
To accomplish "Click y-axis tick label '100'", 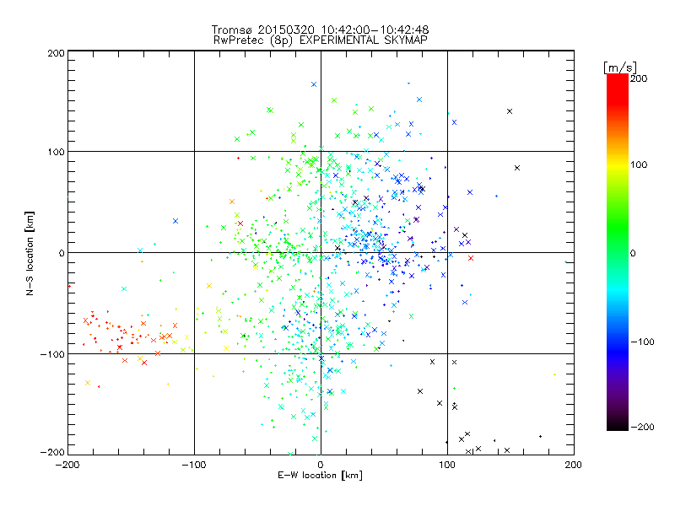I will click(56, 152).
